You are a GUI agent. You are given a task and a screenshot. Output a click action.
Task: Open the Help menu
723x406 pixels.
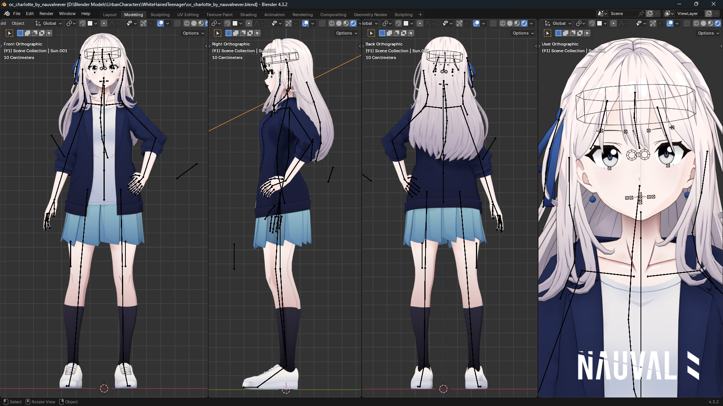click(86, 14)
